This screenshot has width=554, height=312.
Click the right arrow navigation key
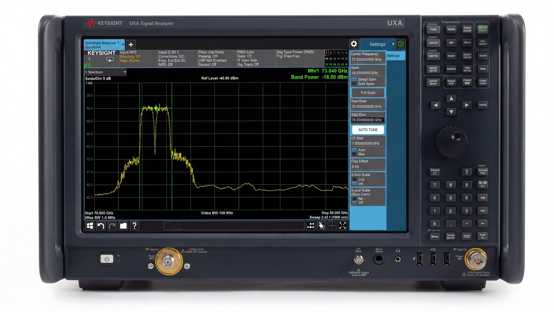pyautogui.click(x=467, y=105)
